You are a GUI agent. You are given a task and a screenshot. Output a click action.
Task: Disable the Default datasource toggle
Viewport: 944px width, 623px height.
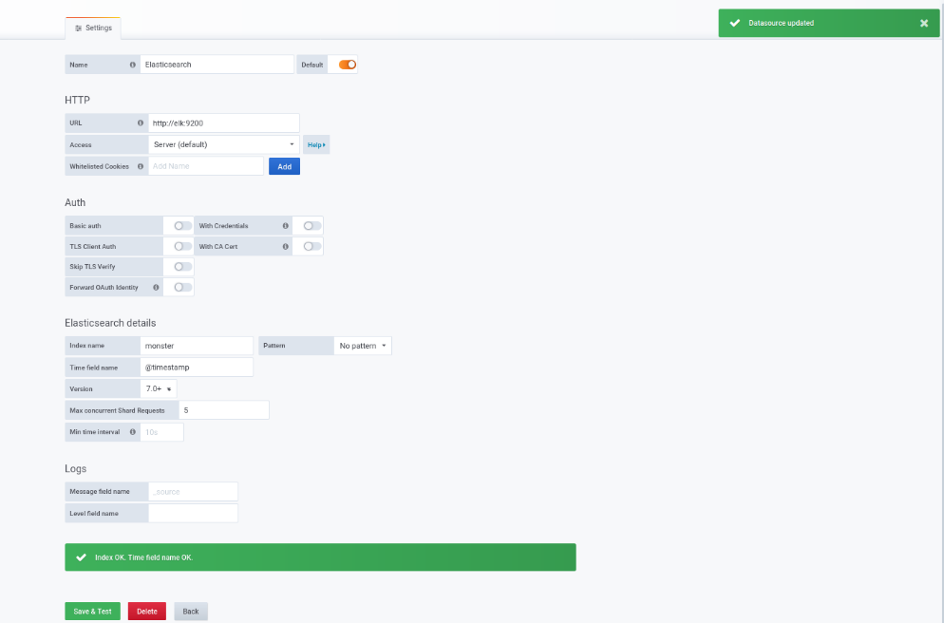348,65
